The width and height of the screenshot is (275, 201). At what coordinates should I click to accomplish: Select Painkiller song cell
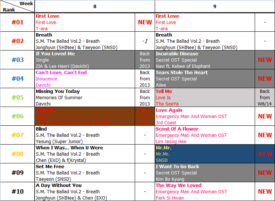coord(85,116)
